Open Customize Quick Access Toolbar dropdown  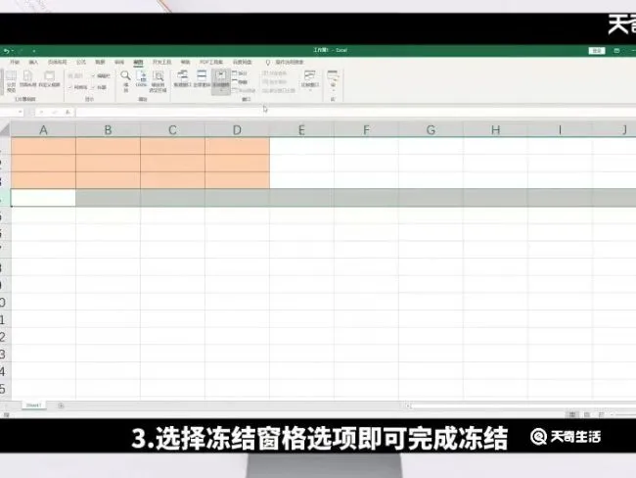tap(33, 51)
